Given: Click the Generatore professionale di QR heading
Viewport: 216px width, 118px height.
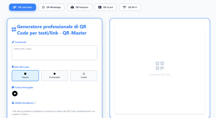Looking at the screenshot, I should coord(52,30).
